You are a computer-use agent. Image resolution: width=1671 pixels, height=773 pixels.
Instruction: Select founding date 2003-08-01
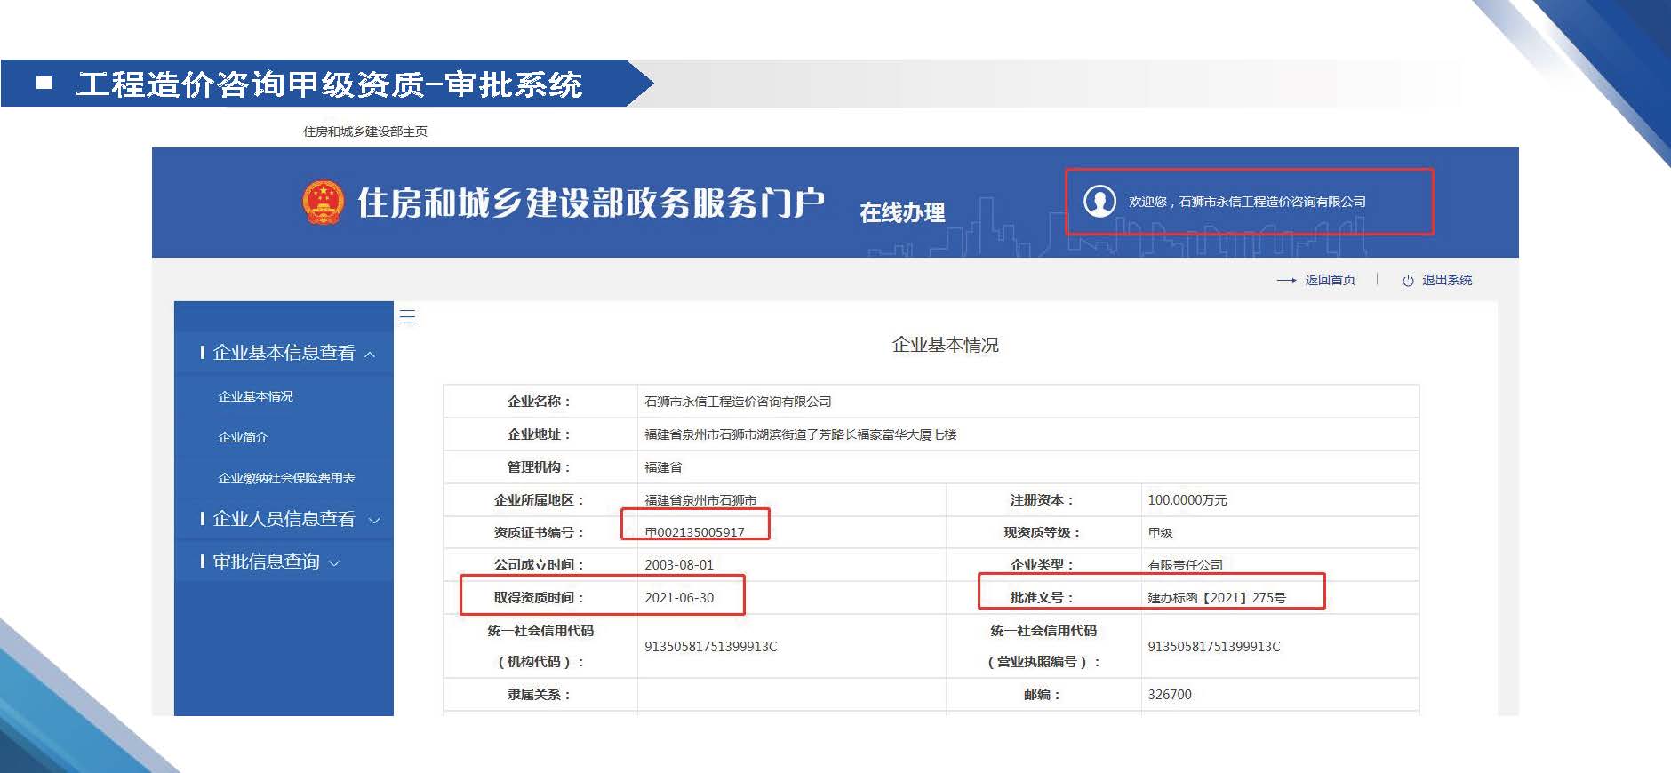click(x=679, y=565)
